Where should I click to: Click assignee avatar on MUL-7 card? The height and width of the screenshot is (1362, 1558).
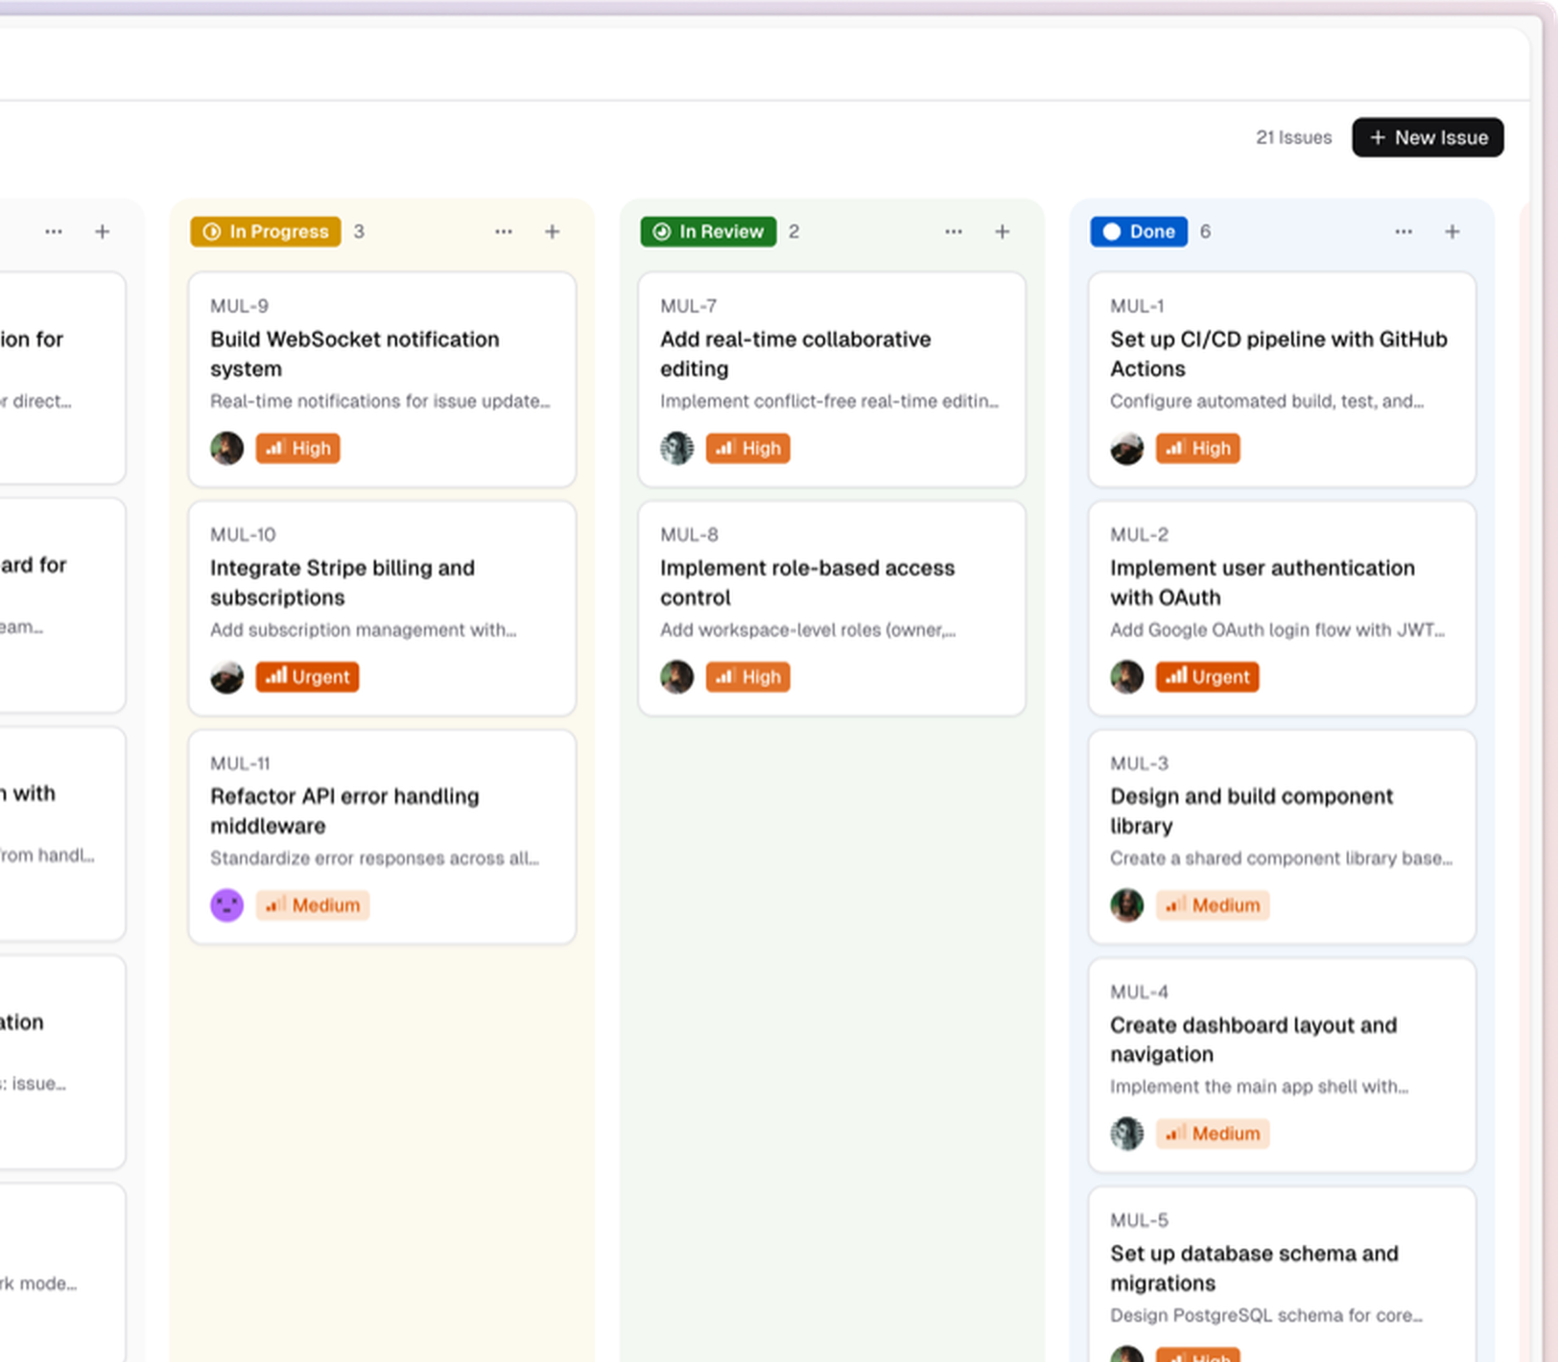coord(677,448)
